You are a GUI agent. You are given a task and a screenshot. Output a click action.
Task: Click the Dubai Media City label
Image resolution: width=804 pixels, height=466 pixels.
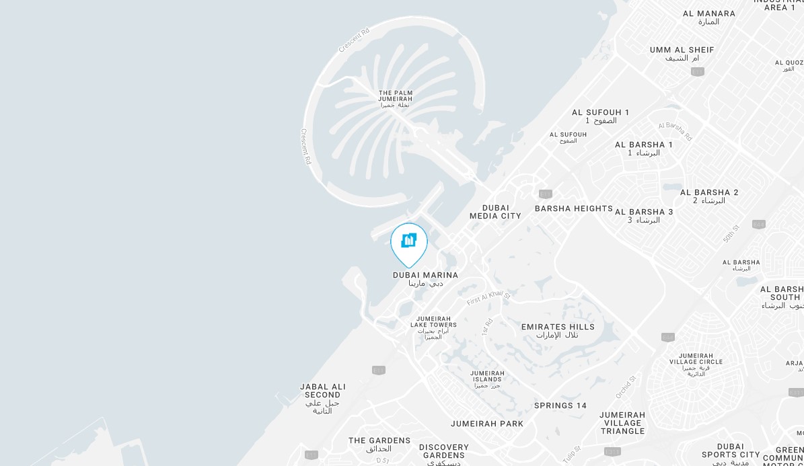click(x=495, y=212)
